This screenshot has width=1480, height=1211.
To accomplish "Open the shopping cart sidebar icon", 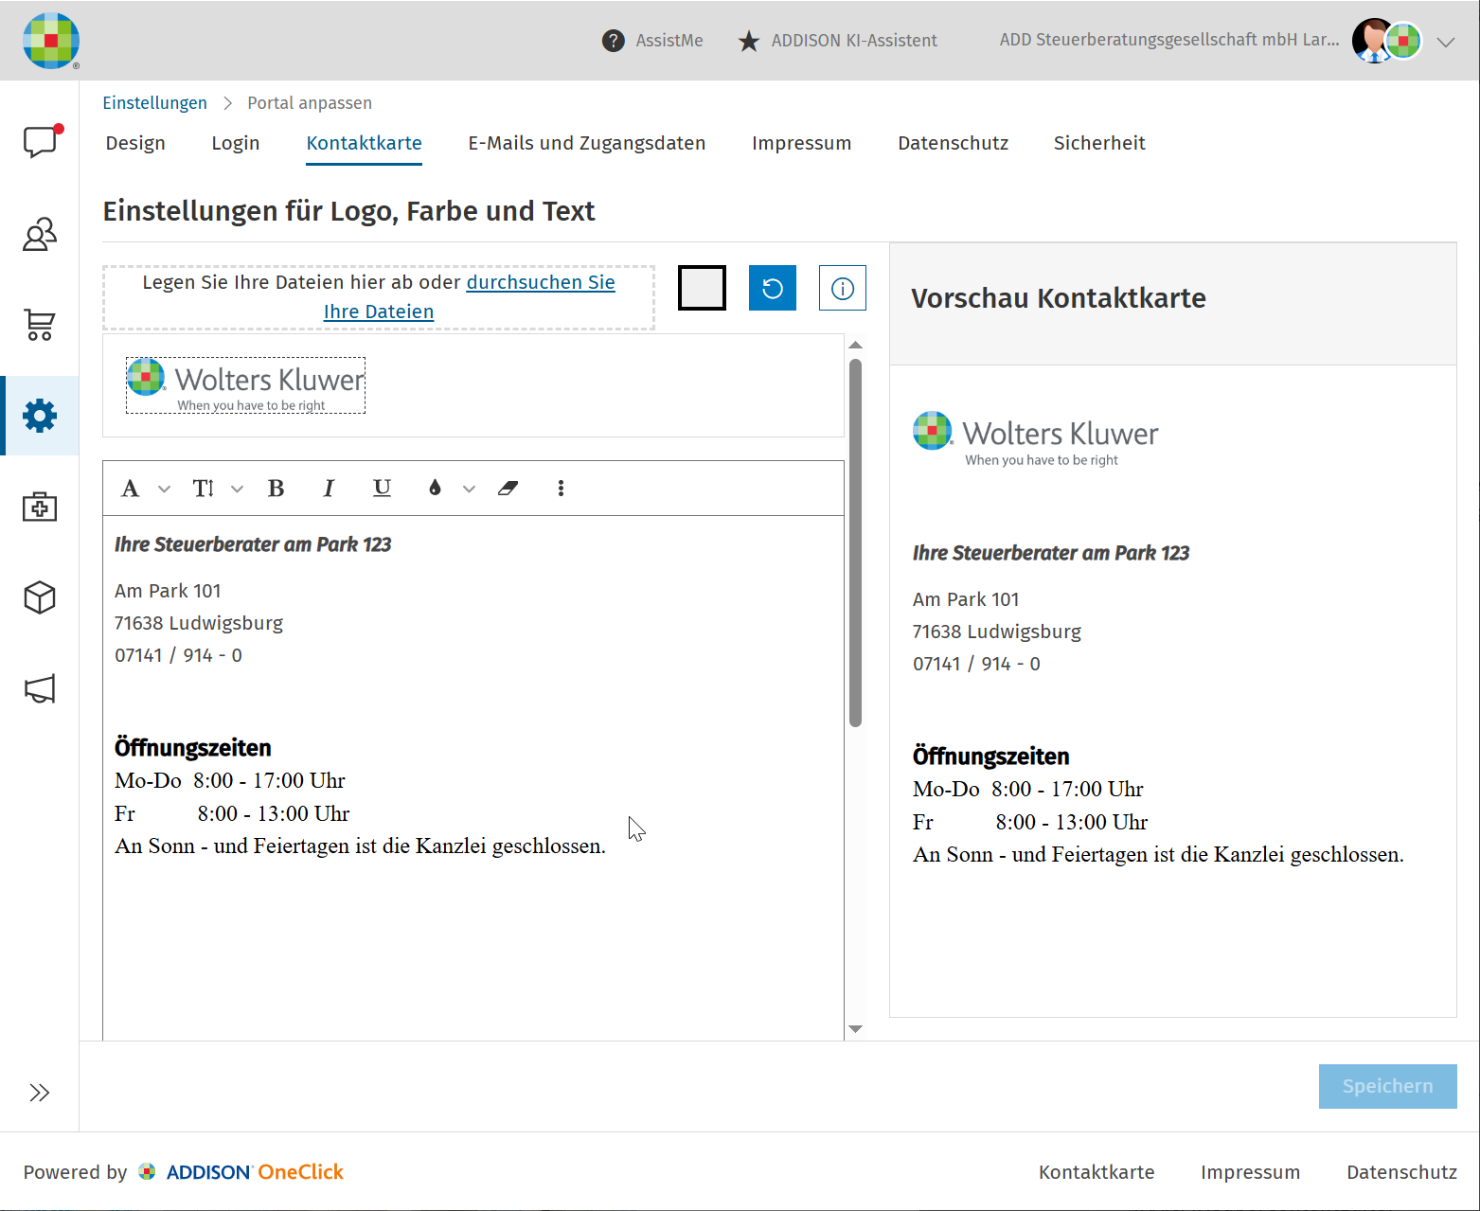I will [40, 325].
